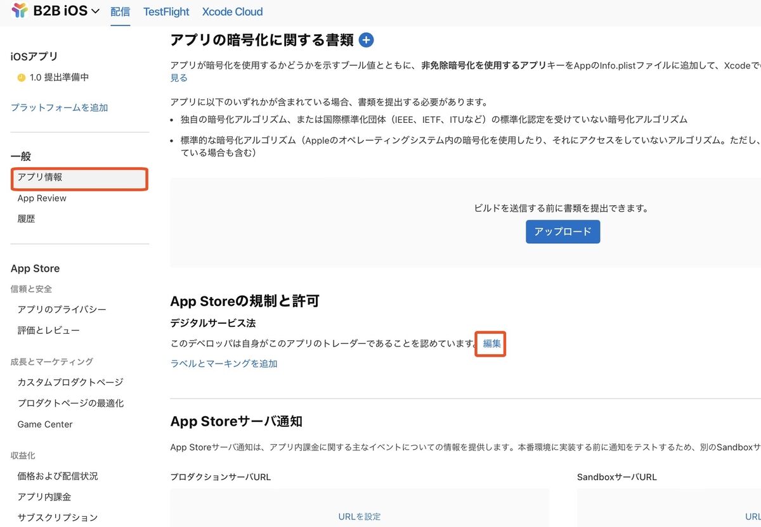
Task: Click the 編集 link for デジタルサービス法
Action: pos(492,344)
